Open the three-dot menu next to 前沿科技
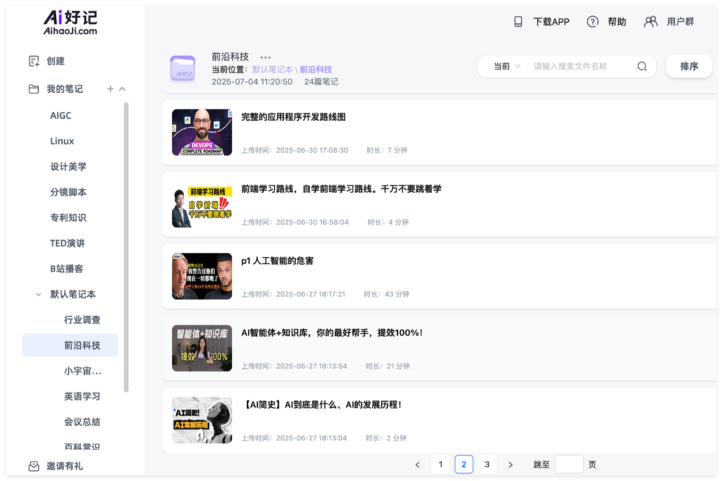This screenshot has height=481, width=721. (x=266, y=57)
